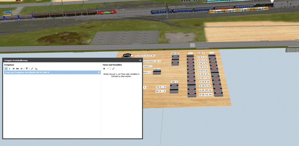The image size is (299, 146).
Task: Click the skip-to-end icon in Ereignisse toolbar
Action: tap(22, 68)
